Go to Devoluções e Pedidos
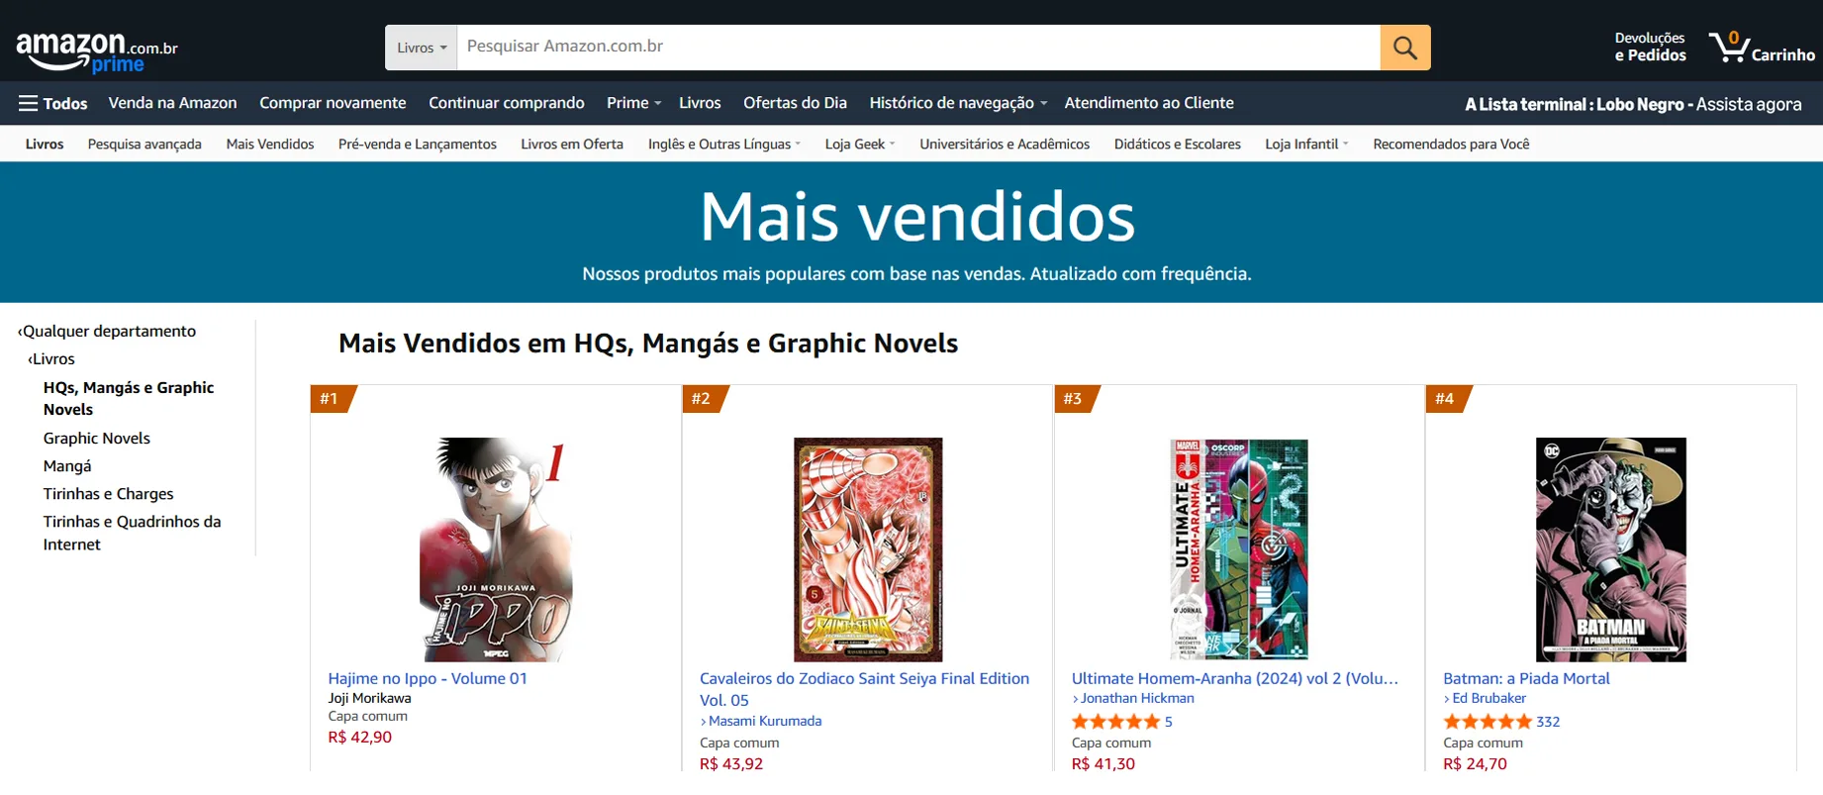Screen dimensions: 1823x795 click(x=1650, y=47)
